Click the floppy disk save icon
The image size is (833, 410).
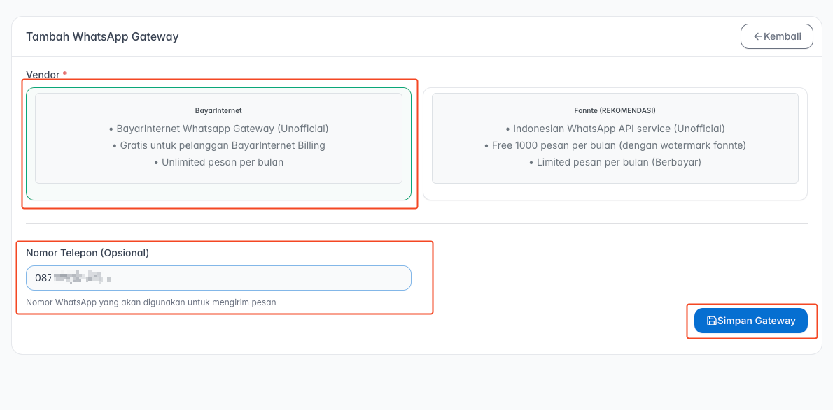point(711,321)
